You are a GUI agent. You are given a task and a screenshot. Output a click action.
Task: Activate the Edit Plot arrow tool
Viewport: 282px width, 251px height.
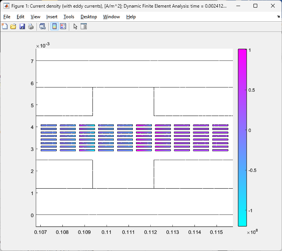(75, 26)
